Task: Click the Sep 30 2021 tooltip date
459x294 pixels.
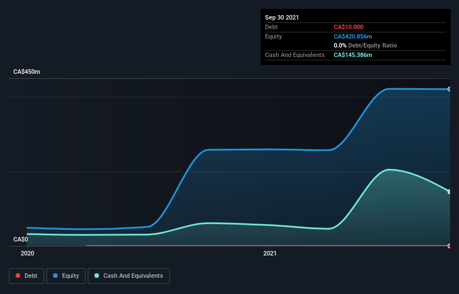Action: point(282,17)
